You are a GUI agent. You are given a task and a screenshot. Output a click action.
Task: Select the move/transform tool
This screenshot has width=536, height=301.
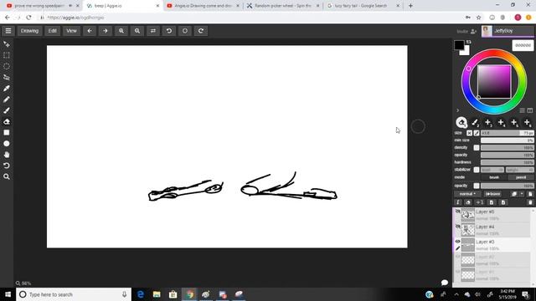(7, 44)
